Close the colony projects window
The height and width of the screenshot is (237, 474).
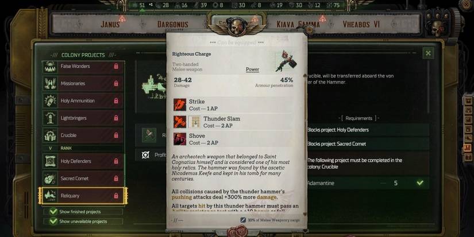[428, 53]
